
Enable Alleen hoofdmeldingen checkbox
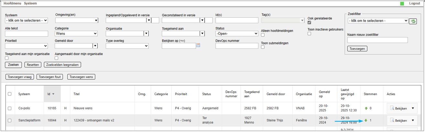coord(263,35)
